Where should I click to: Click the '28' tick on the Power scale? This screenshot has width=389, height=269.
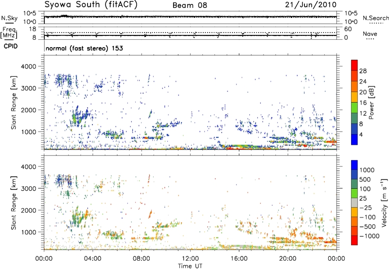pyautogui.click(x=363, y=71)
